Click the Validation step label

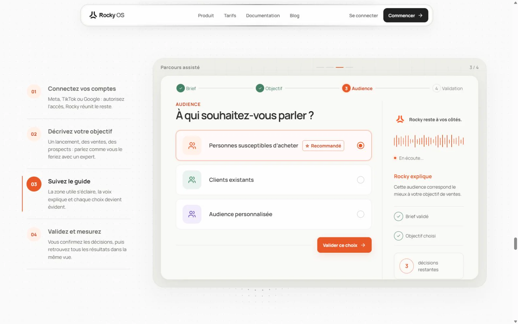452,88
